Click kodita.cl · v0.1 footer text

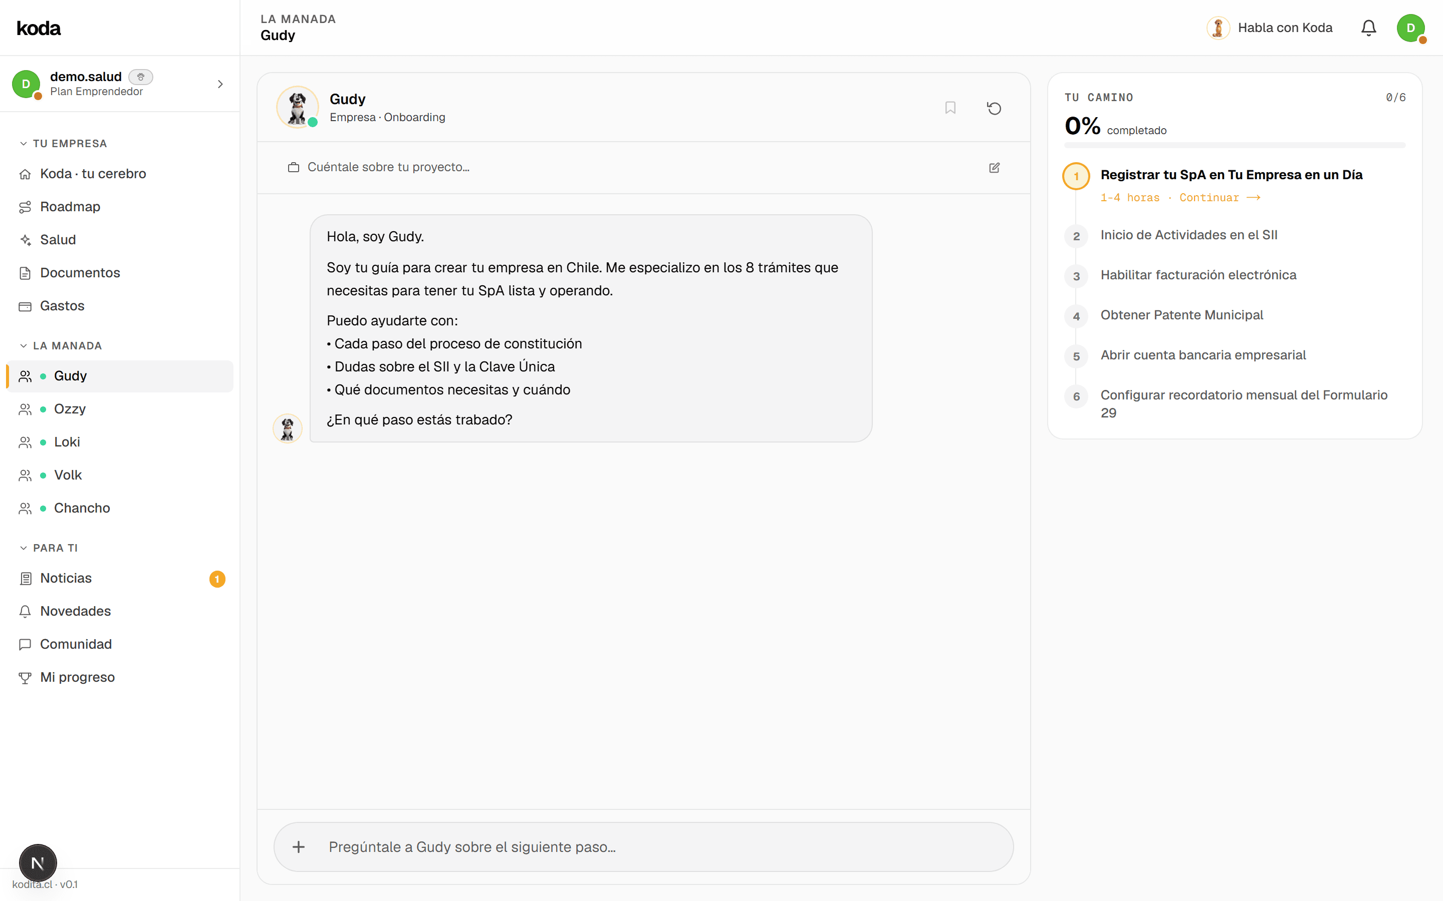(x=45, y=884)
